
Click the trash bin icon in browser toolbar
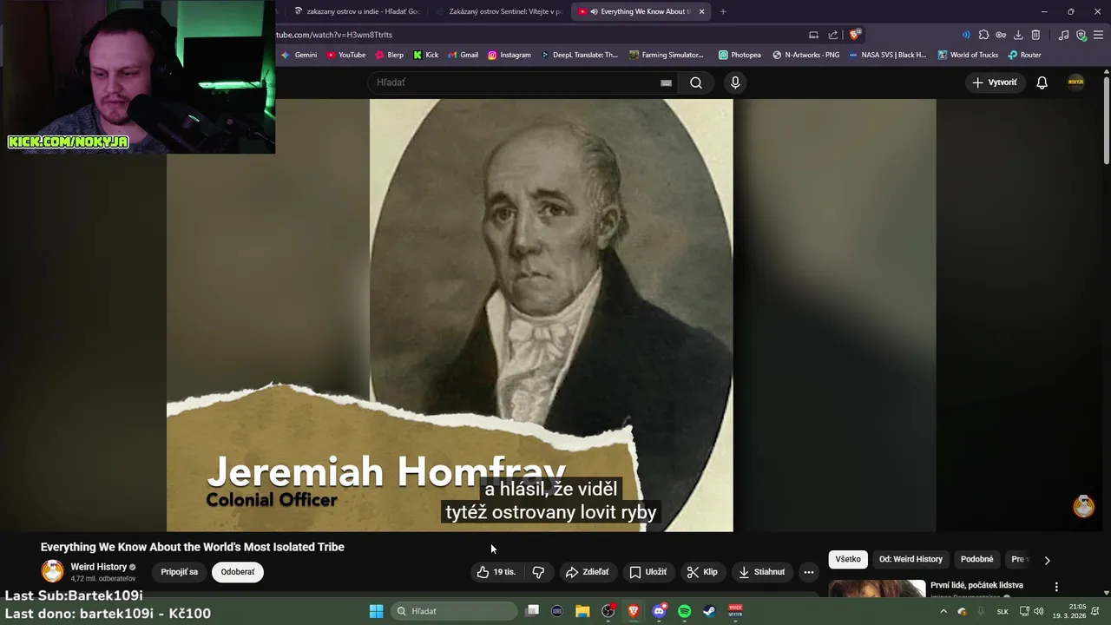[x=1035, y=35]
